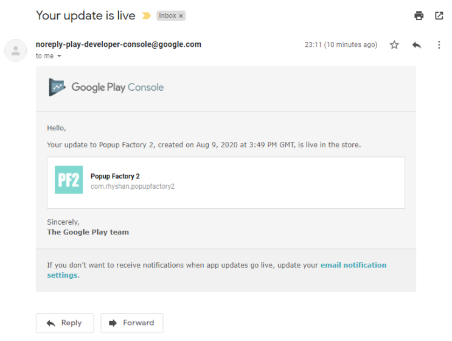Remove the Inbox label with the x

181,16
